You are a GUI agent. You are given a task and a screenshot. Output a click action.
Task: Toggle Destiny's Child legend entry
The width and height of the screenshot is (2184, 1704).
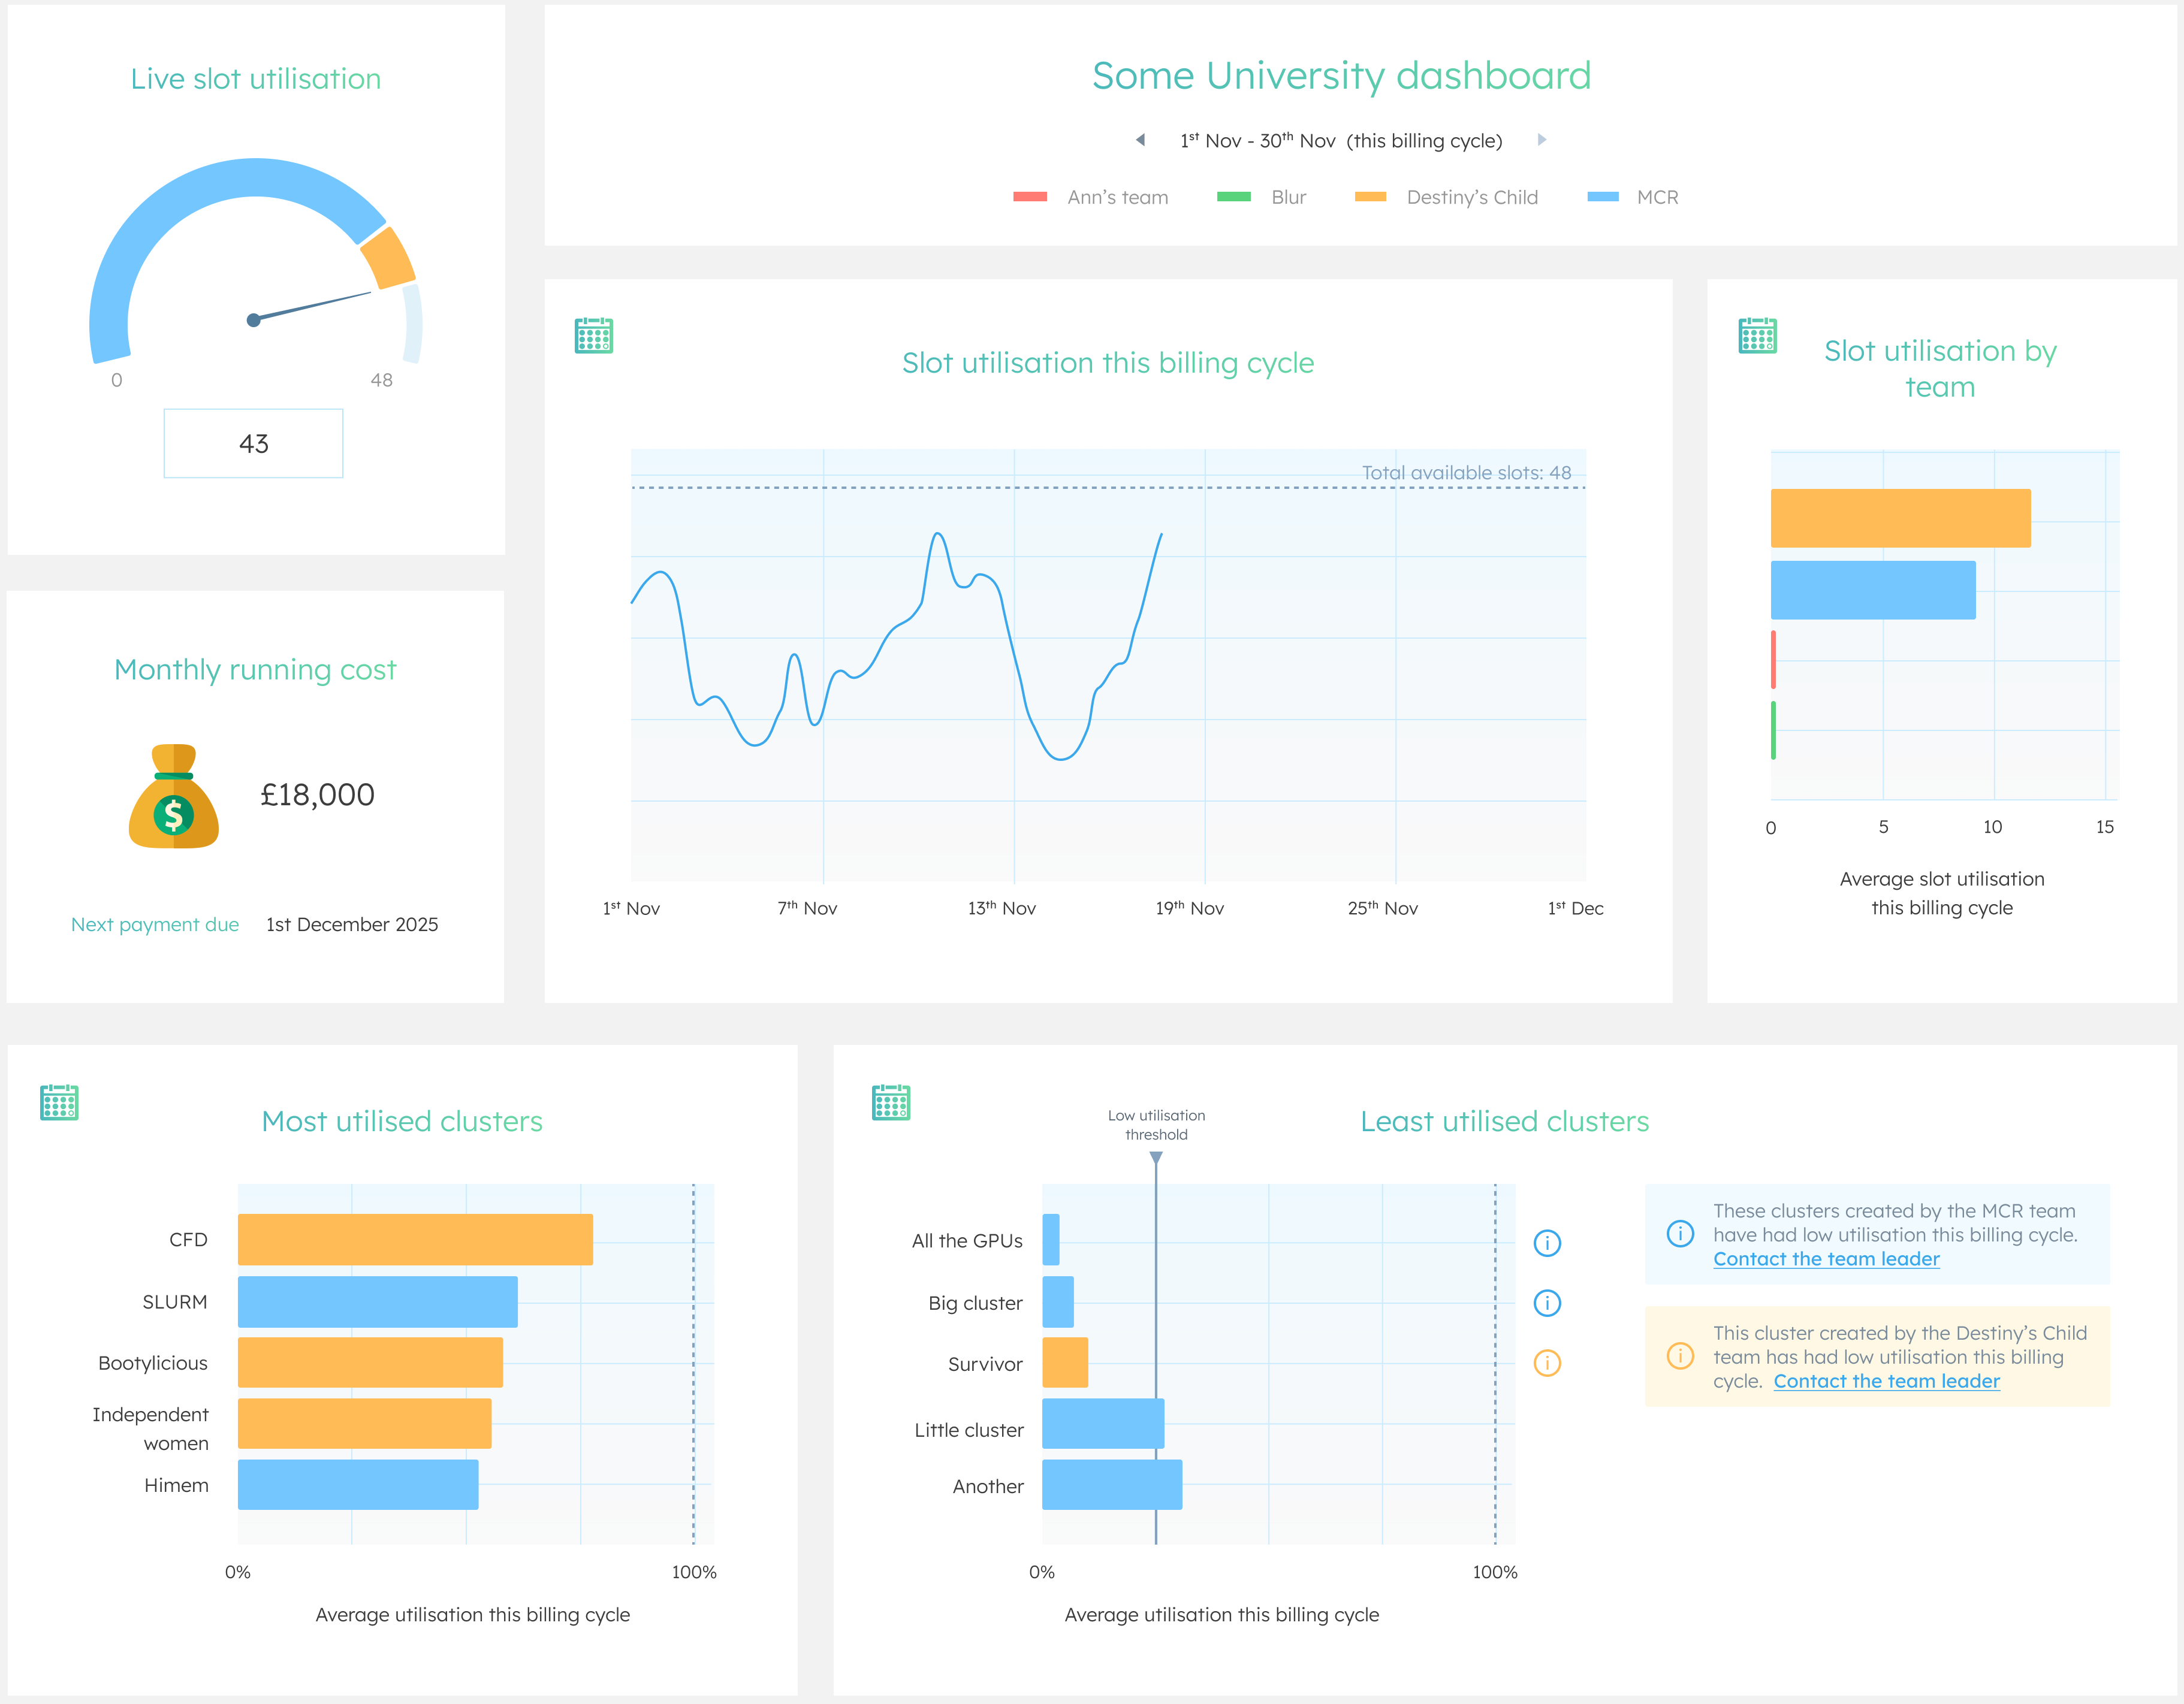[1446, 197]
